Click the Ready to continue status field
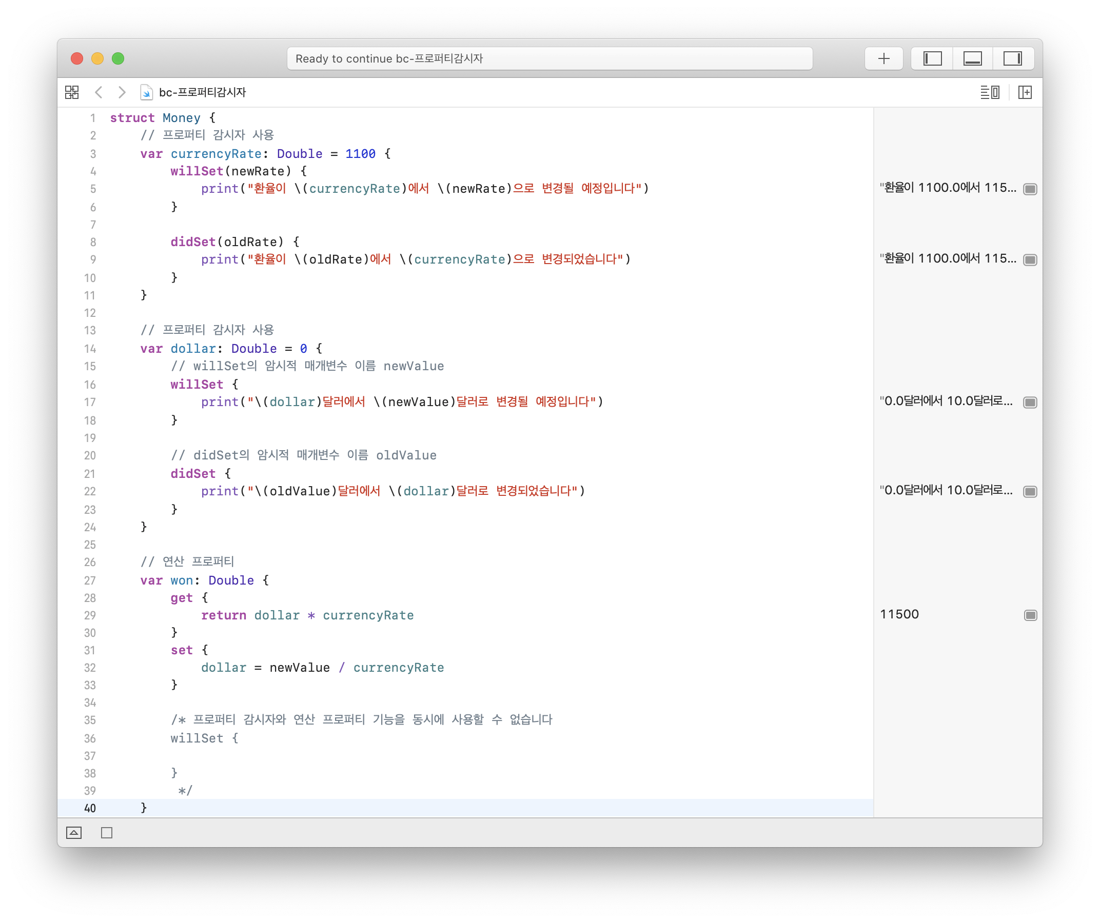 549,58
